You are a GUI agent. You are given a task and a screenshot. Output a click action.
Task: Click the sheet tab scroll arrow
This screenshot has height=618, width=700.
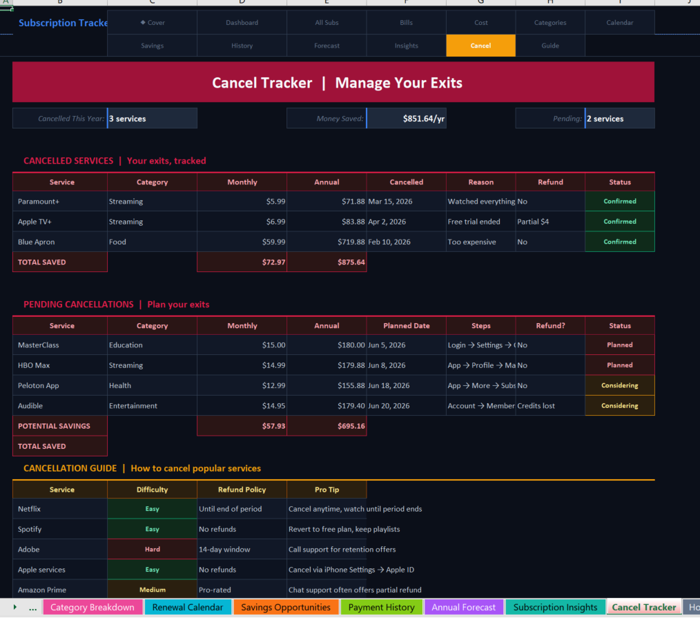click(14, 607)
